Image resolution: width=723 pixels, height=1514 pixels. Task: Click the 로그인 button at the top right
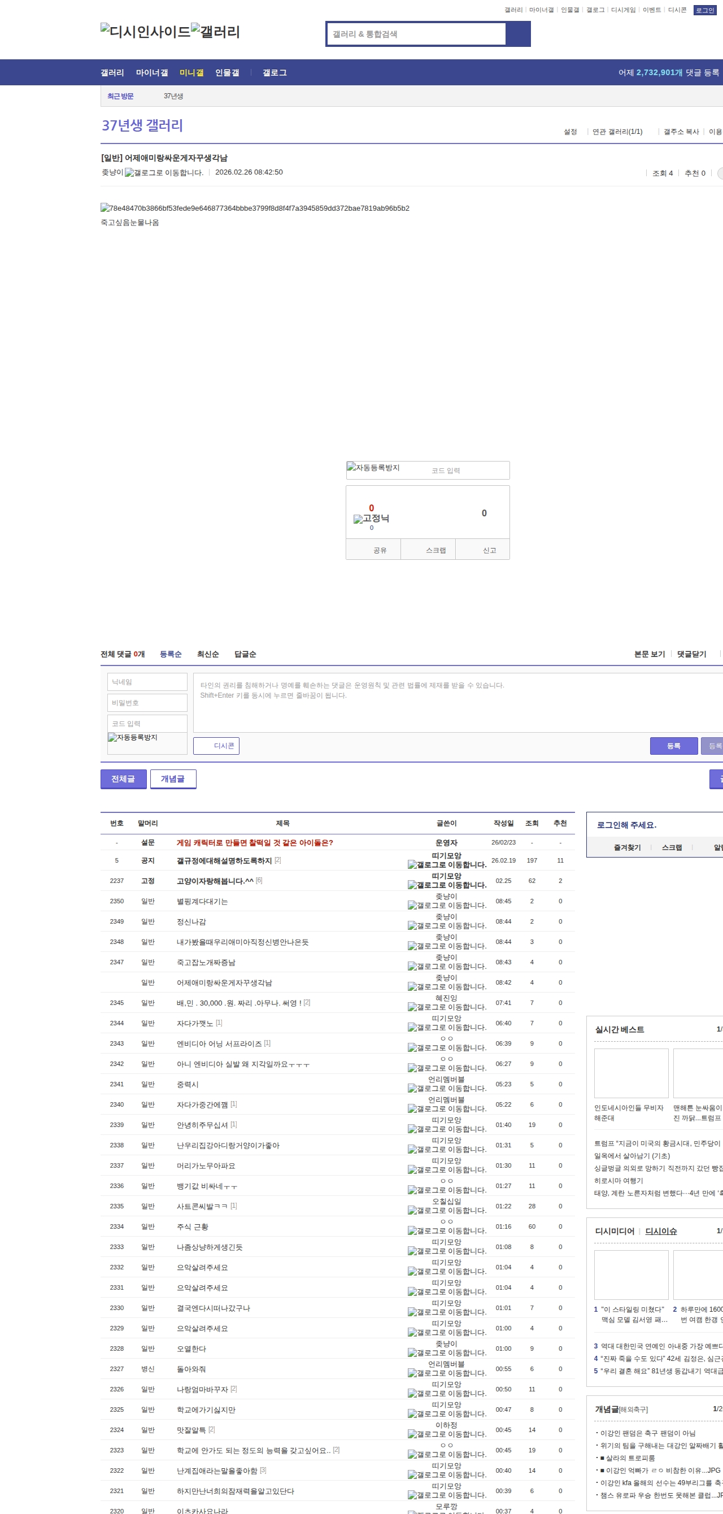tap(704, 10)
